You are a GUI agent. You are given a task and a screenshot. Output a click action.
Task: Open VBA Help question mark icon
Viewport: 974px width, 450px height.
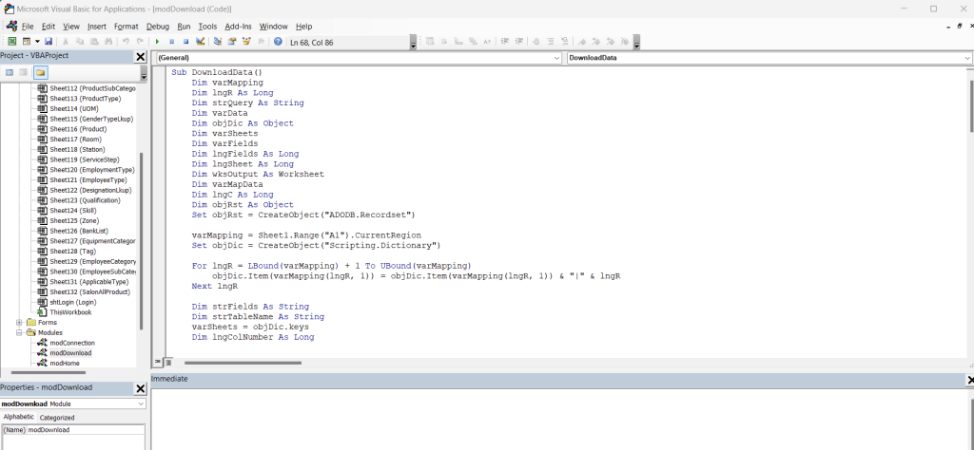[x=278, y=42]
